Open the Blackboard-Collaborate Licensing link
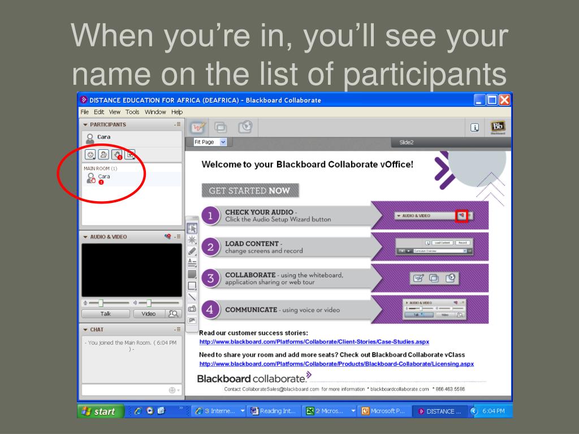Image resolution: width=579 pixels, height=434 pixels. (x=336, y=364)
